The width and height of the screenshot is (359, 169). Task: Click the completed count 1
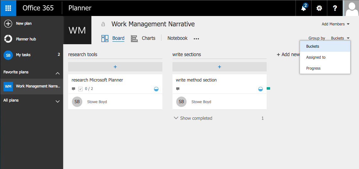click(x=263, y=118)
